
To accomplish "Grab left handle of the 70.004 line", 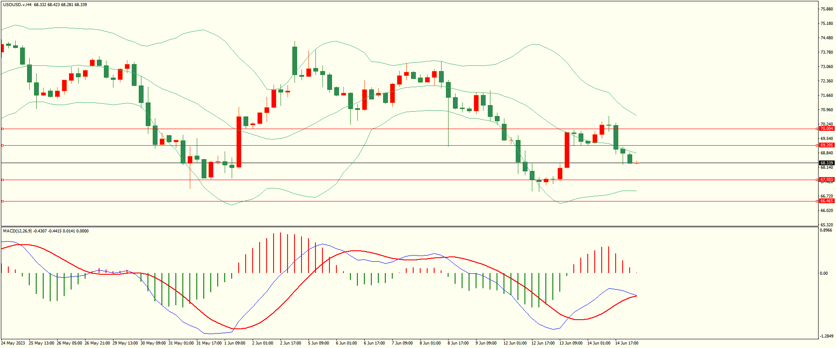I will [3, 129].
